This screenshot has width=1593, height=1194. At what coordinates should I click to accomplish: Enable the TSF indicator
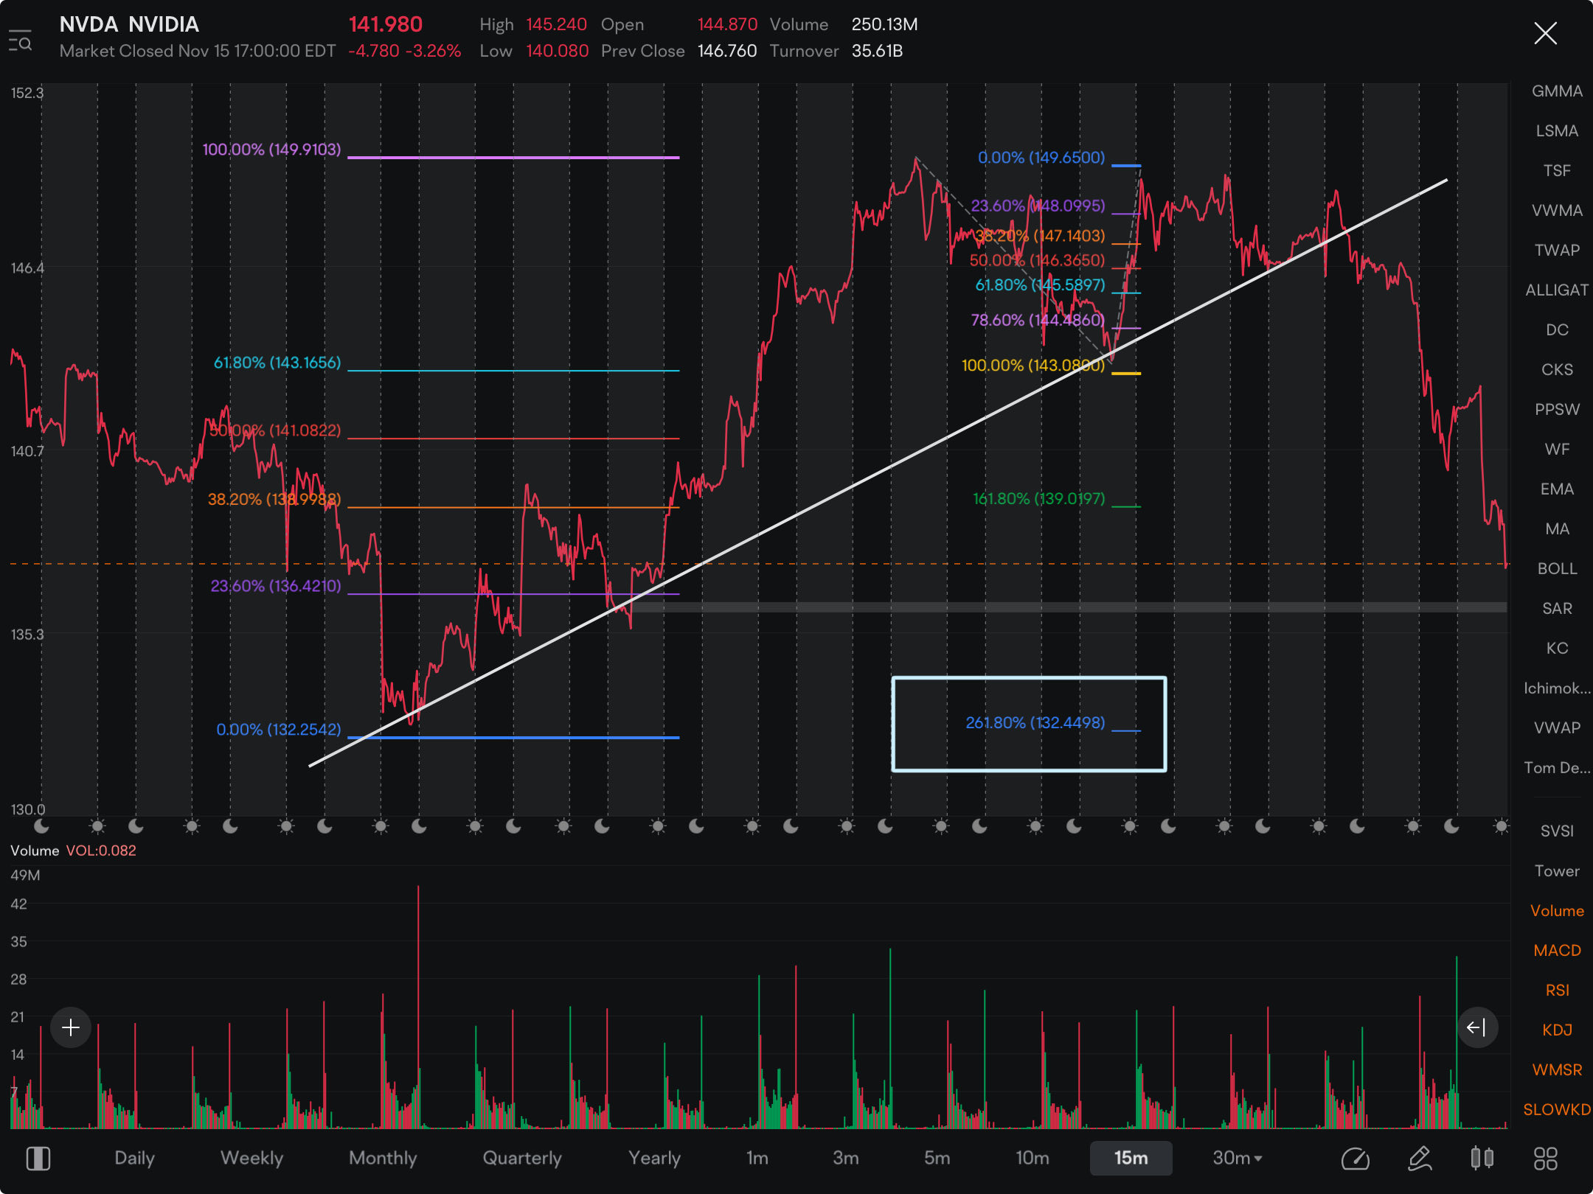click(x=1557, y=171)
